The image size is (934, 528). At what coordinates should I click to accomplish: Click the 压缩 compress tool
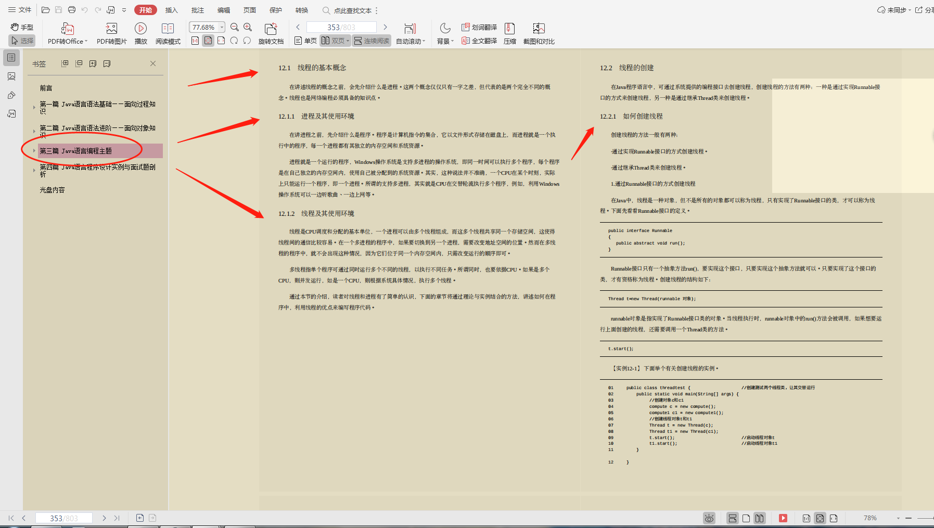tap(510, 34)
